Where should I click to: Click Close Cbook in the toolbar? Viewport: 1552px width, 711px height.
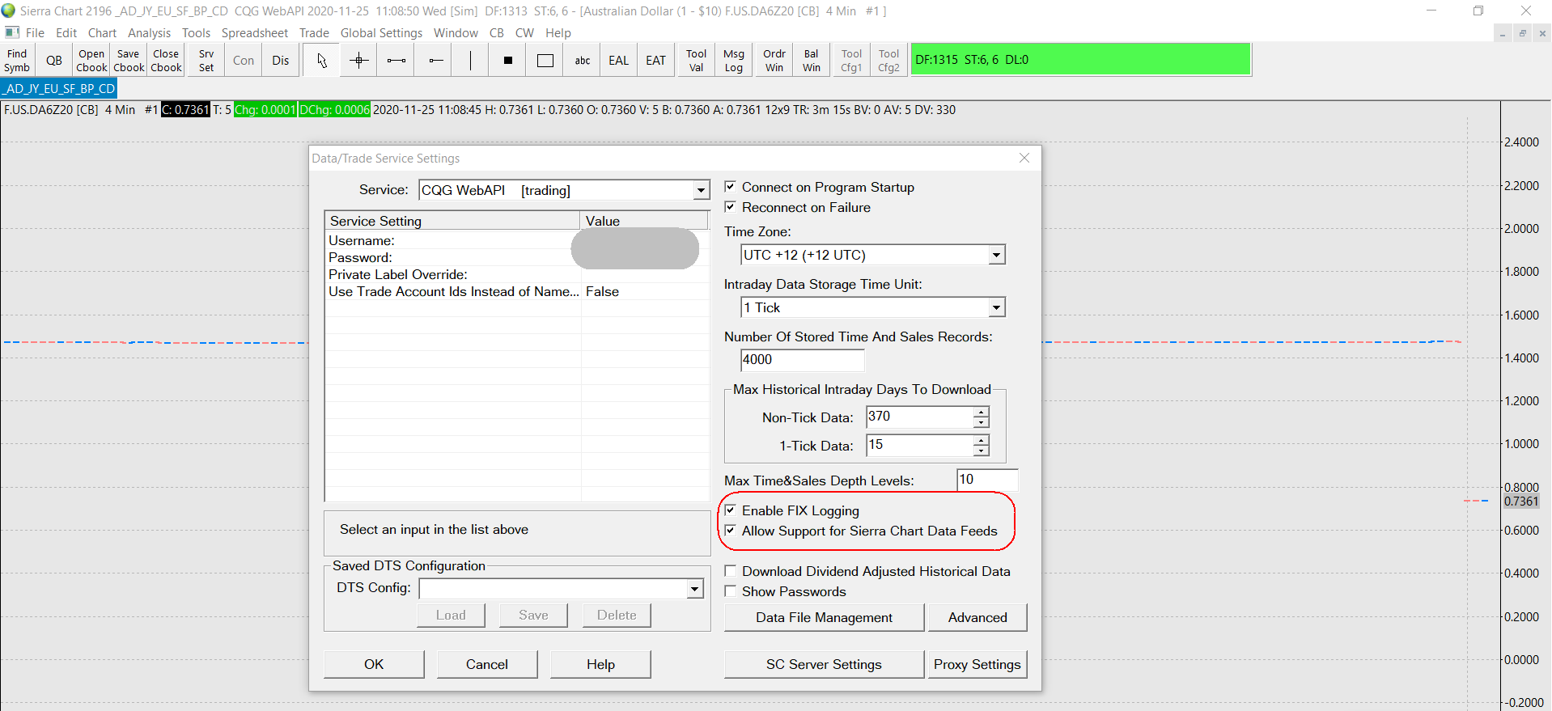(166, 61)
